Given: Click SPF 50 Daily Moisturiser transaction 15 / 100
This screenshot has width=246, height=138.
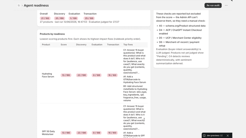Looking at the screenshot, I should tap(112, 133).
